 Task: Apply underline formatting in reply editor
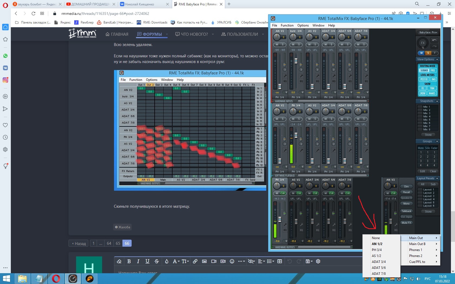[147, 261]
